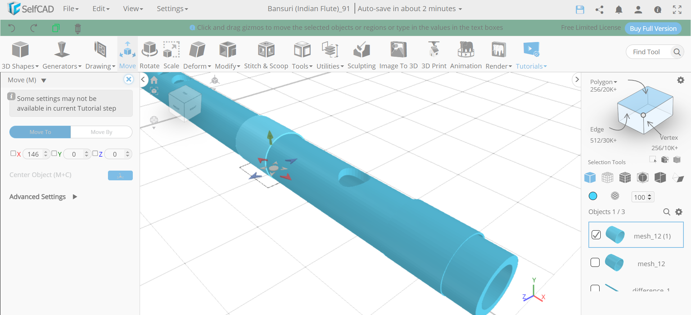Select the Move tool tab
Screen dimensions: 691x315
click(x=127, y=55)
